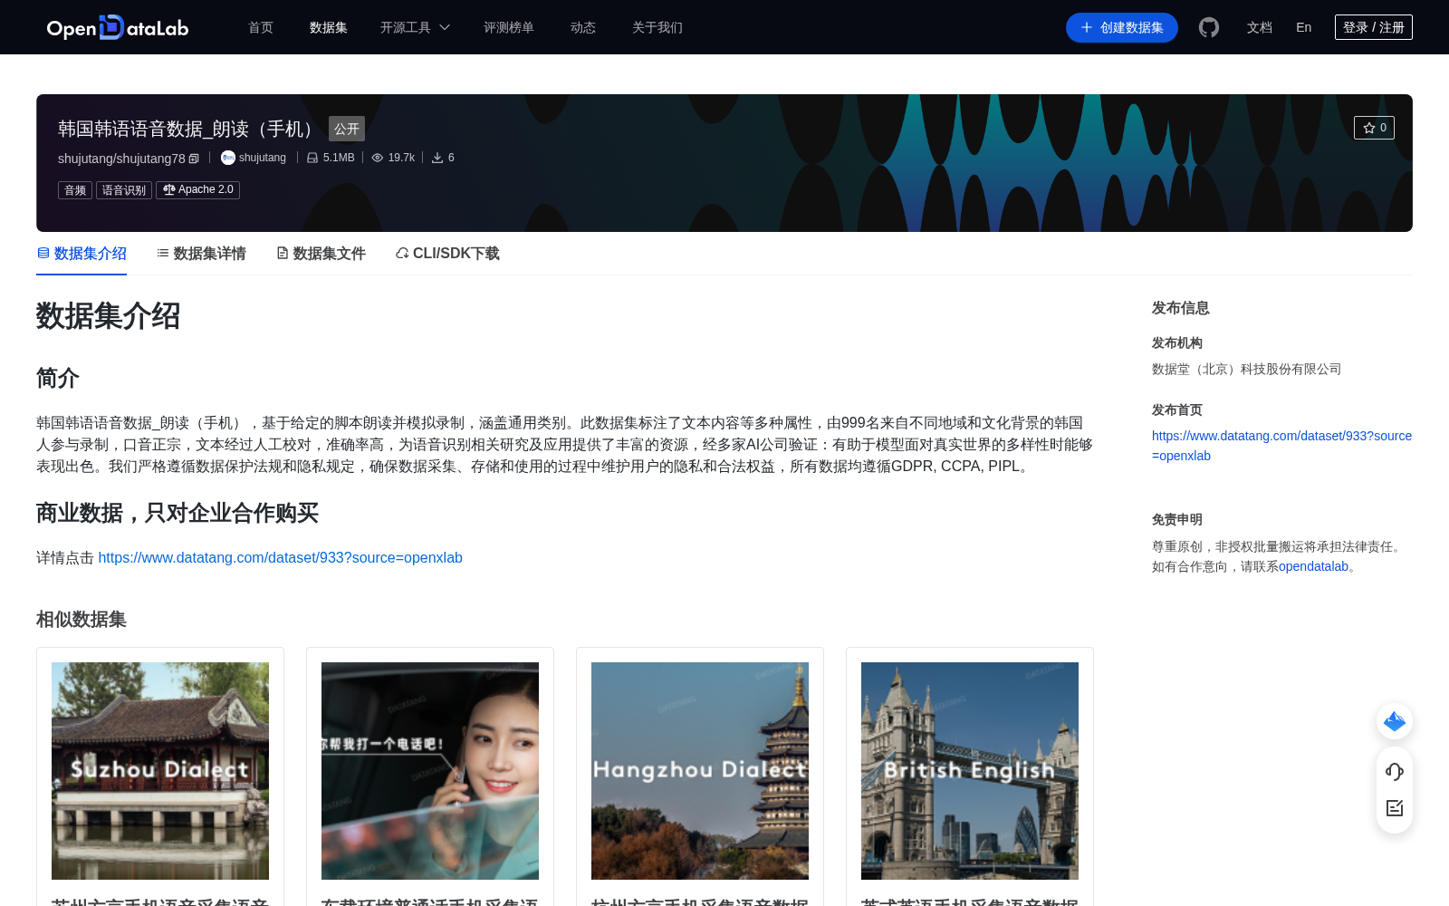This screenshot has height=906, width=1449.
Task: Switch to the 数据集文件 tab
Action: click(321, 254)
